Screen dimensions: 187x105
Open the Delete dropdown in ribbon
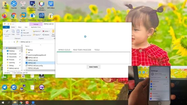[x=46, y=31]
